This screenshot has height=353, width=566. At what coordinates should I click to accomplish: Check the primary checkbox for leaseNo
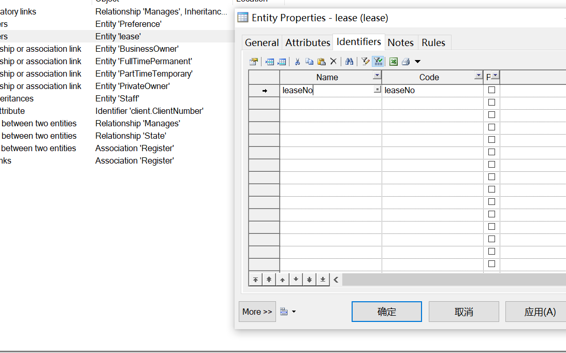pos(491,90)
